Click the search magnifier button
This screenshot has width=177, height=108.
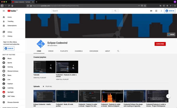115,11
